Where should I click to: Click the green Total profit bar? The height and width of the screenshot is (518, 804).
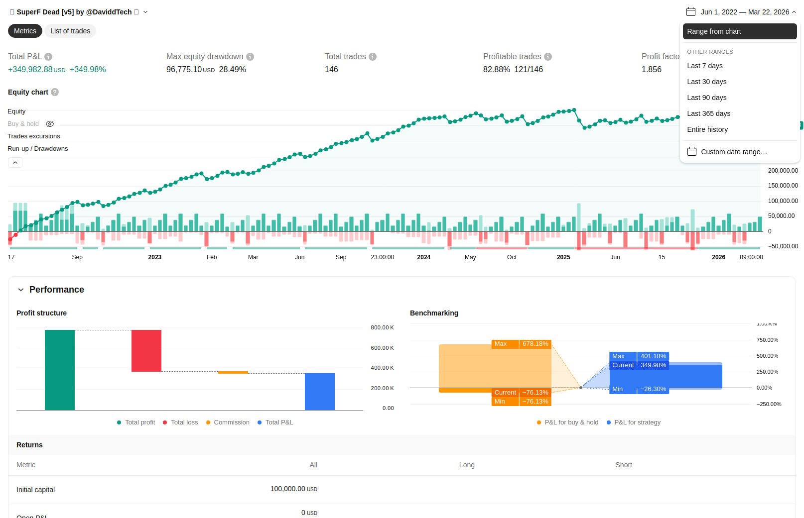click(x=60, y=370)
